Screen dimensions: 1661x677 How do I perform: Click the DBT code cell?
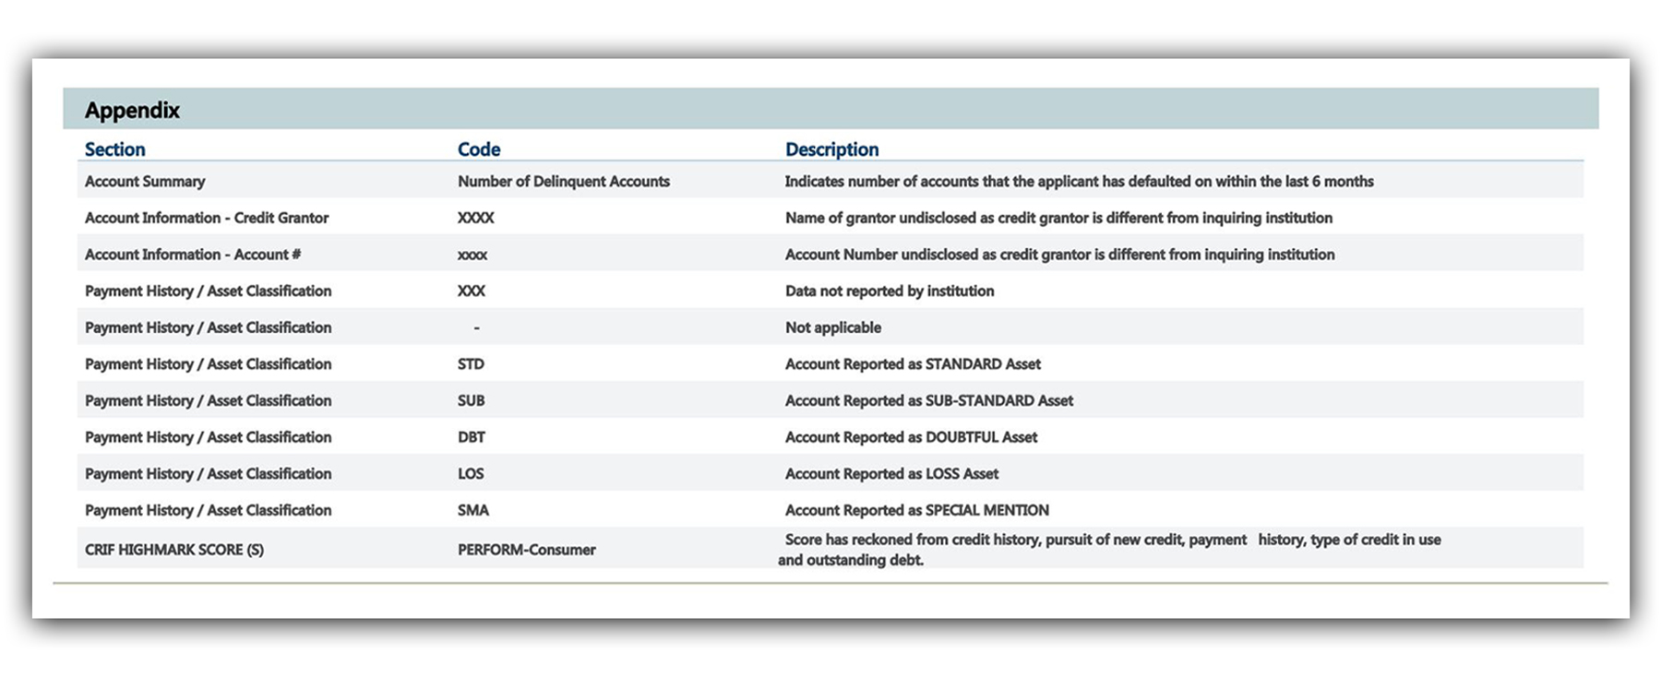tap(472, 437)
